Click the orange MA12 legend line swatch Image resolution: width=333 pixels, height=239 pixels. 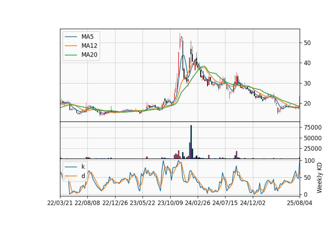[x=71, y=46]
